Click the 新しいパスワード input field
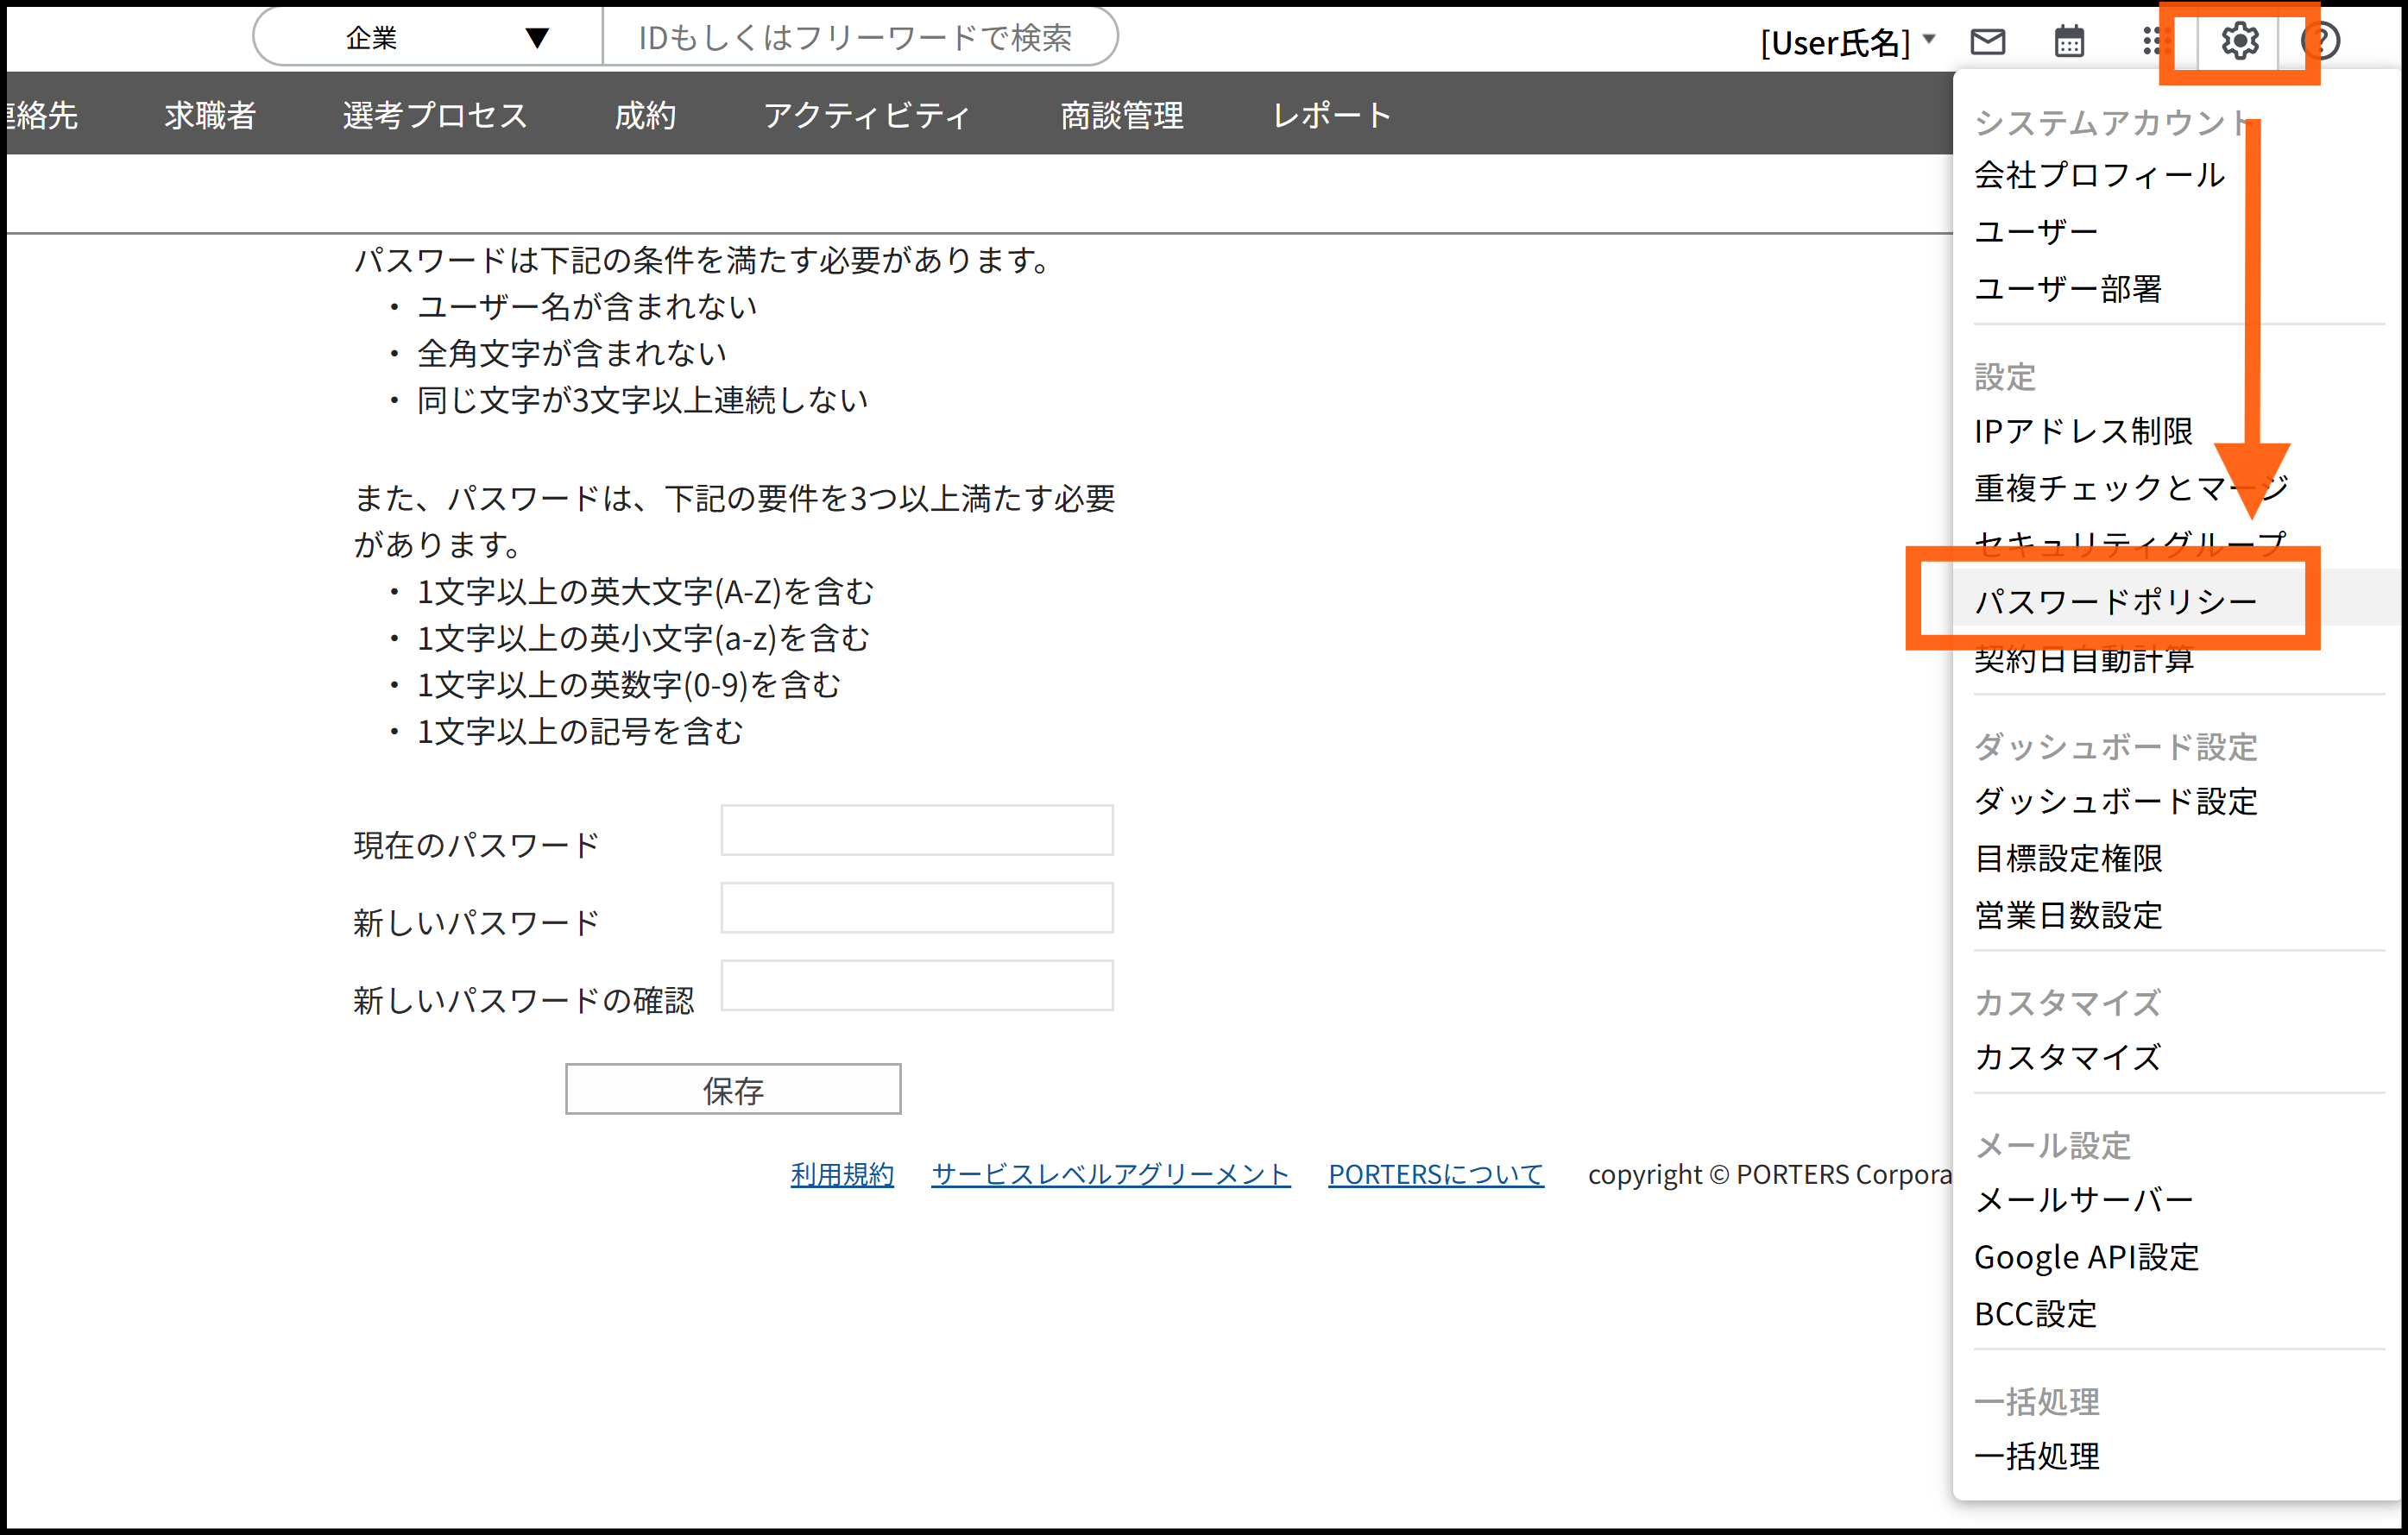The image size is (2408, 1535). [916, 907]
